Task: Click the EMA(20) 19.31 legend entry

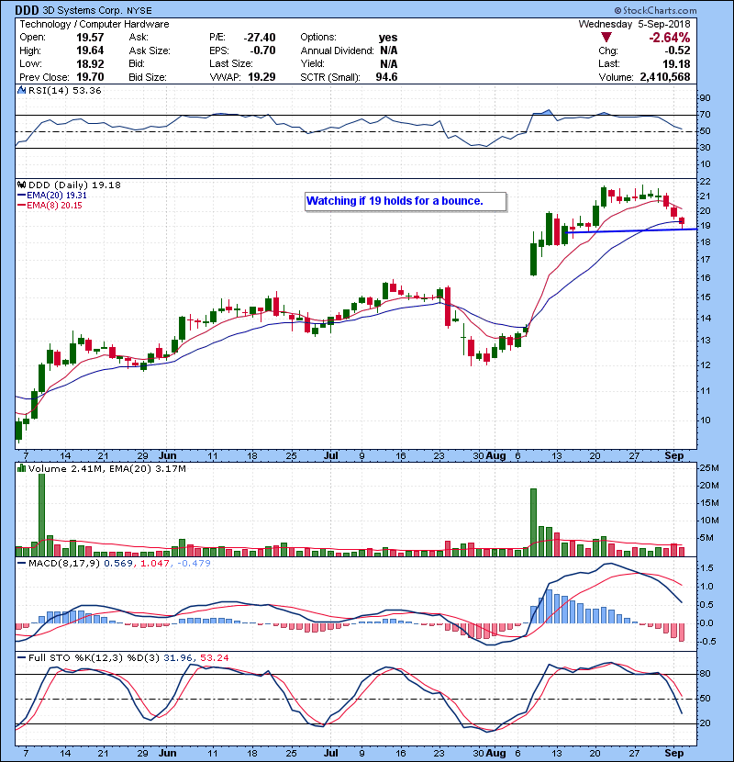Action: coord(52,196)
